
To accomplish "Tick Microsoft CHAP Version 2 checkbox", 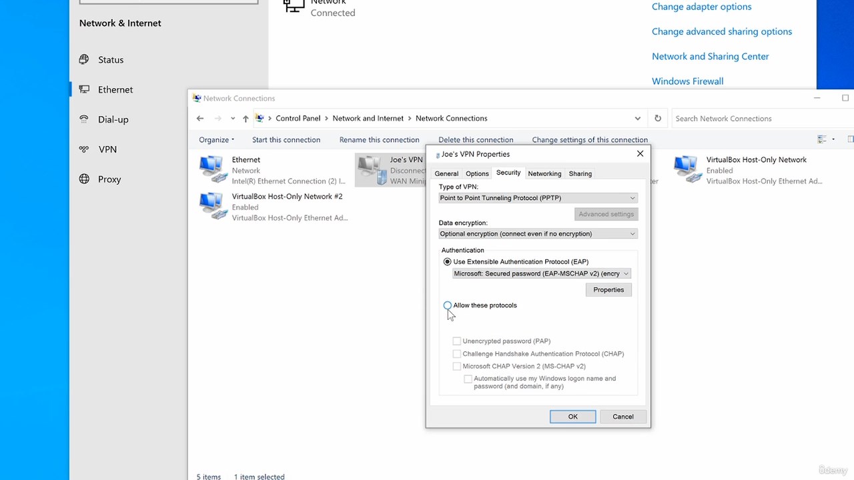I will (456, 366).
